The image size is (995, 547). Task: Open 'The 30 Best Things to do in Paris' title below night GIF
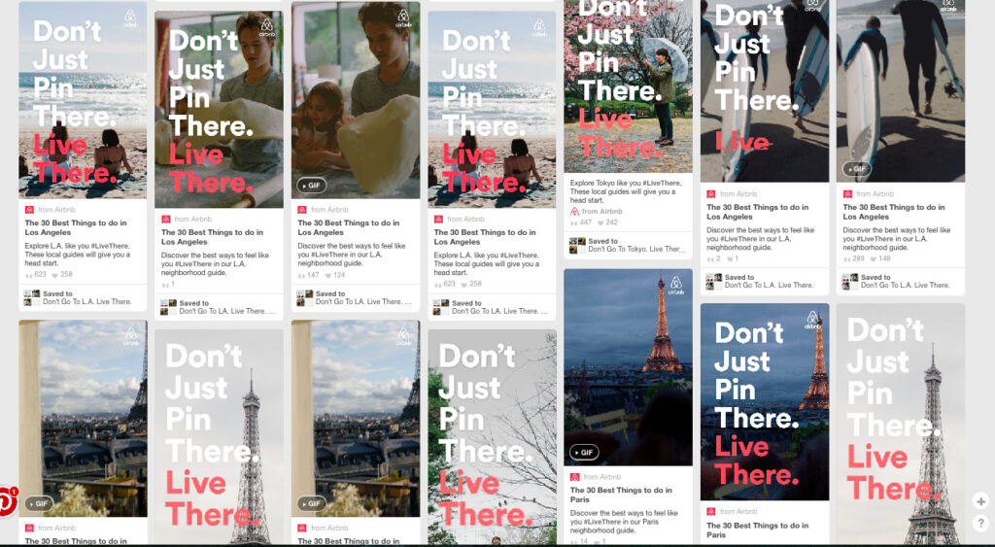(621, 495)
